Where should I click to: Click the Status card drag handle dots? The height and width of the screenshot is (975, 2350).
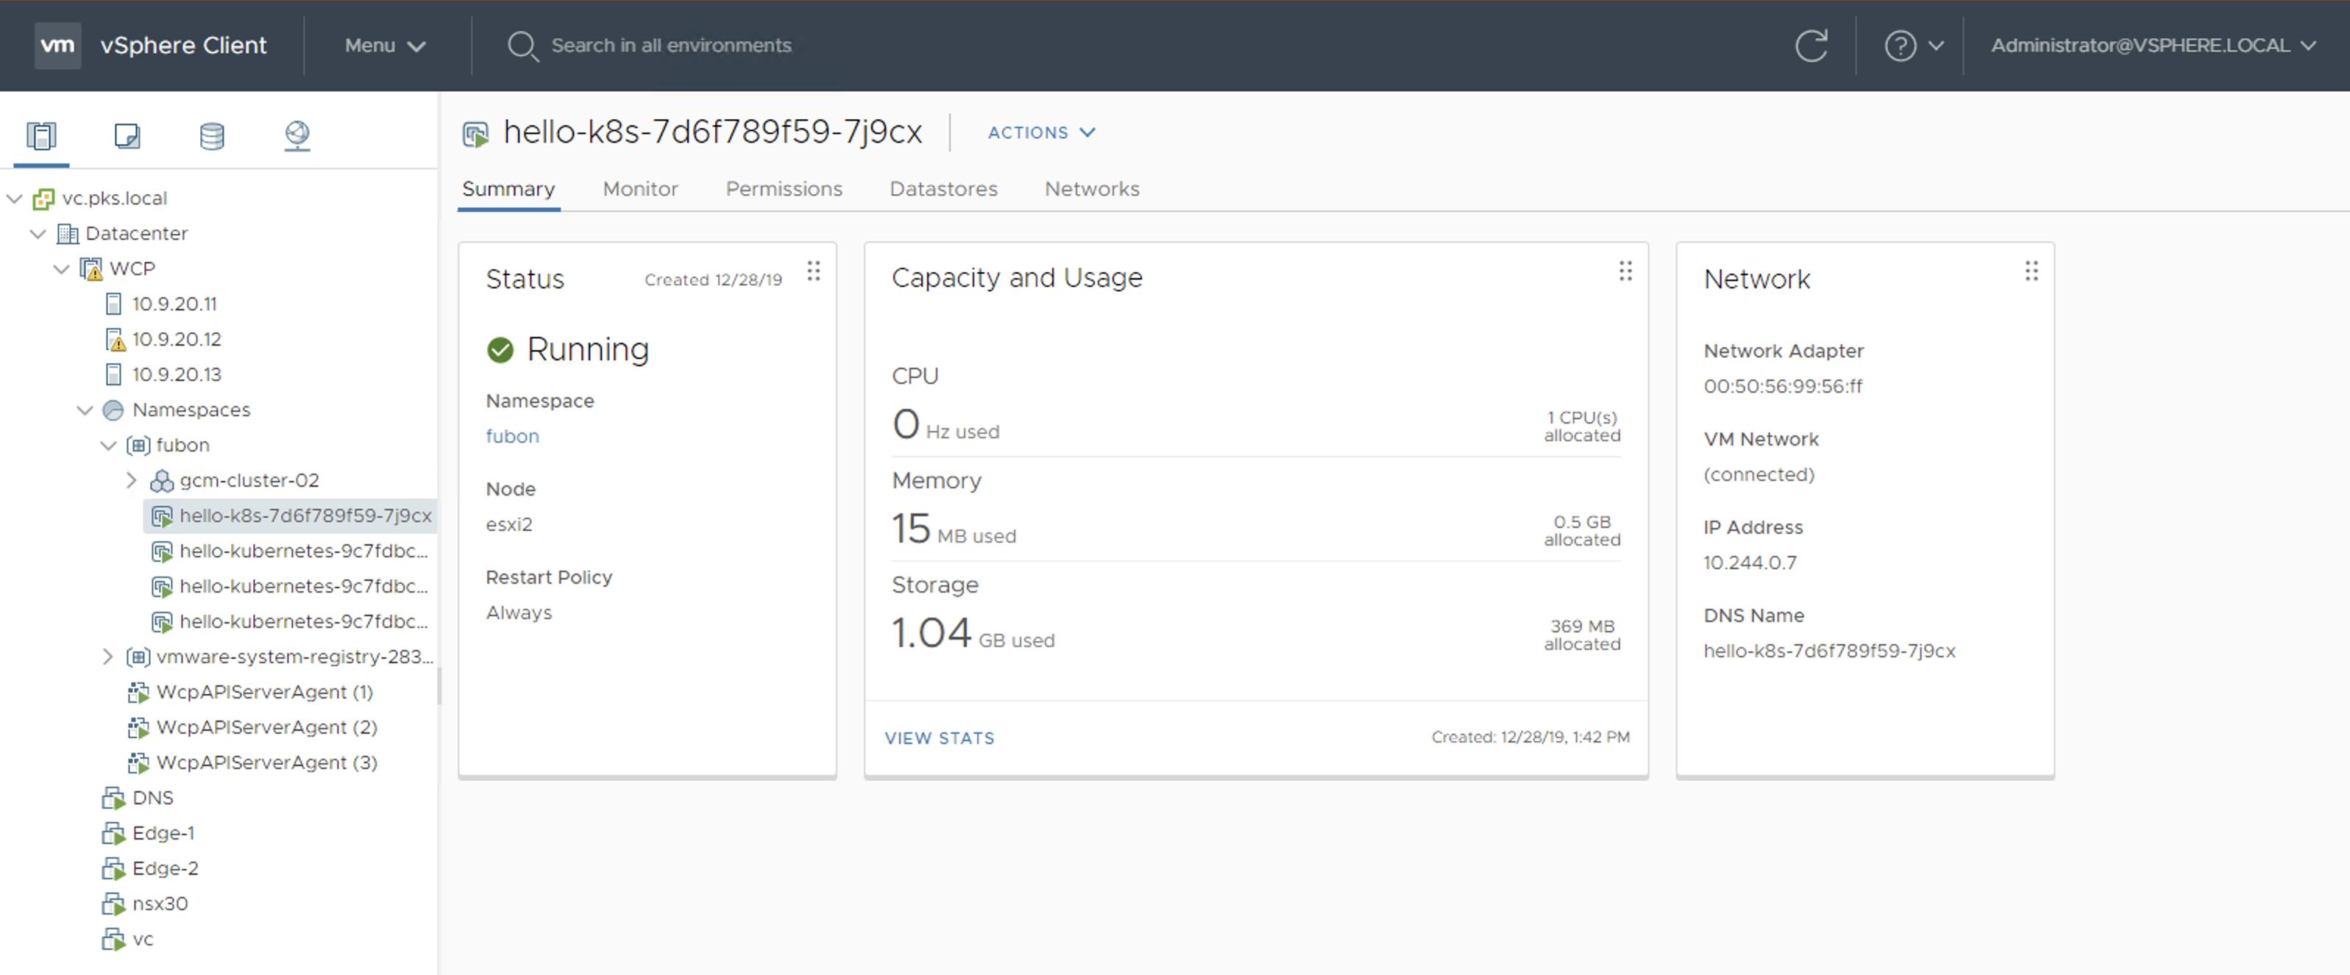pyautogui.click(x=814, y=271)
